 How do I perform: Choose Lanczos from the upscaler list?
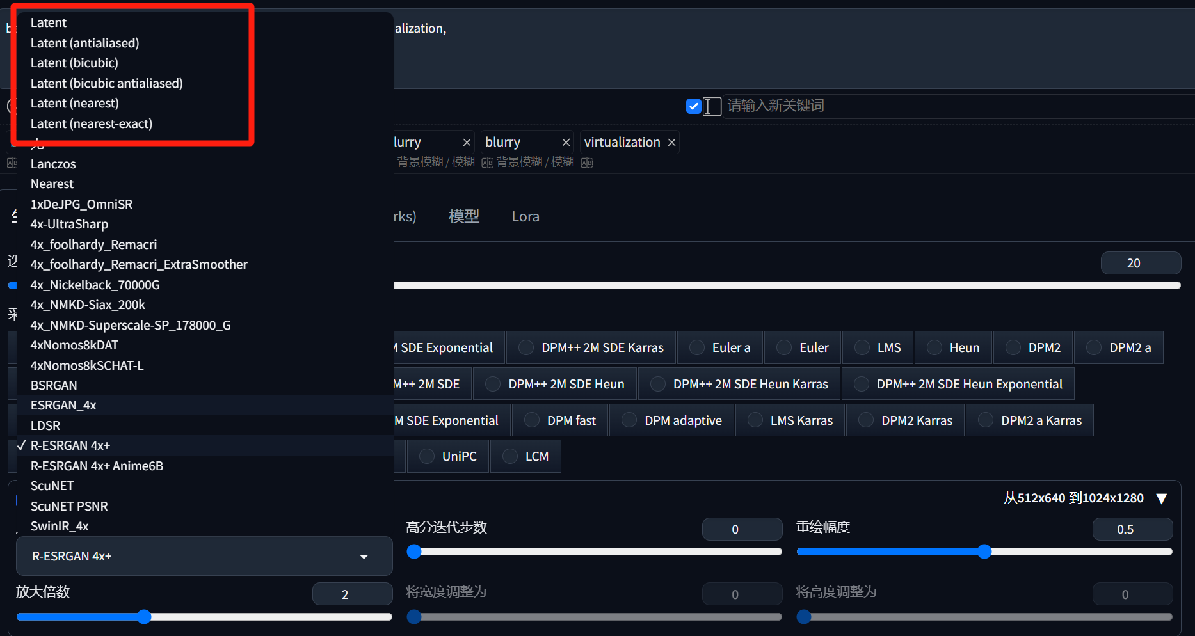coord(204,164)
